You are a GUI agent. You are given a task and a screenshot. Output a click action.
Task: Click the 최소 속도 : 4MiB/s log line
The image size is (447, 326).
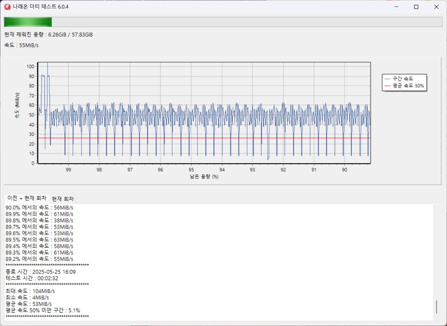[27, 298]
